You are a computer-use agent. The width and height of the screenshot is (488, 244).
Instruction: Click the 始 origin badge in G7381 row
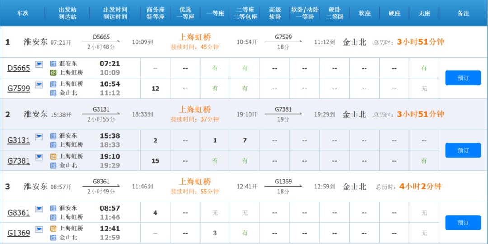(53, 156)
